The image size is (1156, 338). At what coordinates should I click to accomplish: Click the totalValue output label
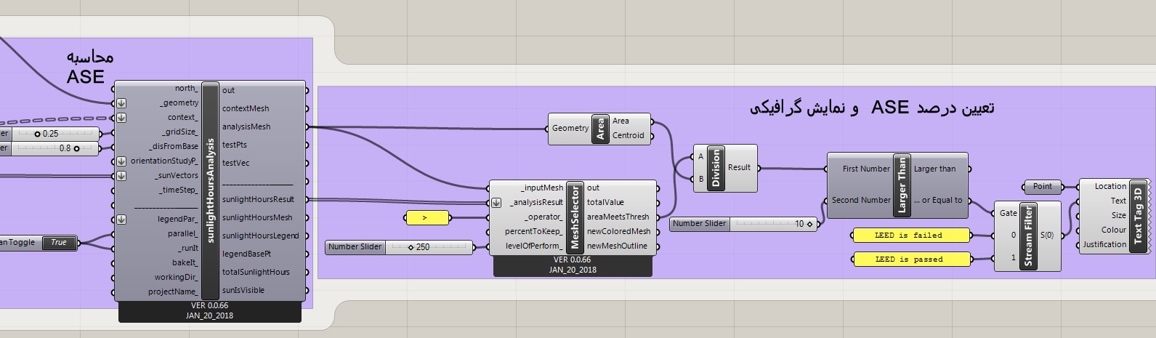(605, 203)
